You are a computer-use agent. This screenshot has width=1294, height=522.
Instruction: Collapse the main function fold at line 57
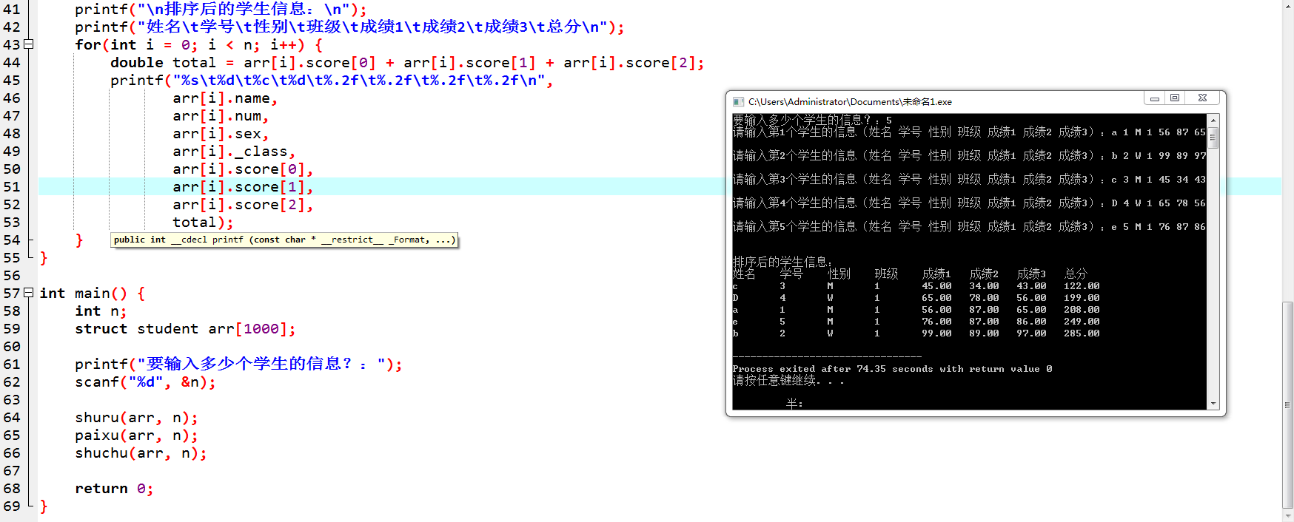coord(29,293)
